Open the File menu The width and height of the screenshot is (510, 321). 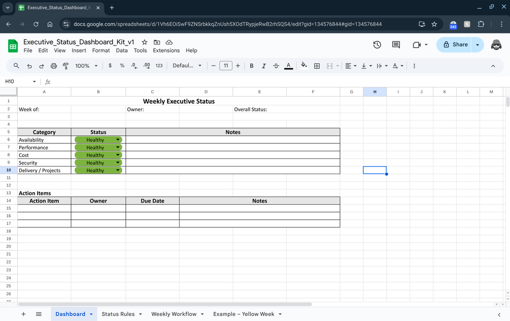tap(28, 50)
